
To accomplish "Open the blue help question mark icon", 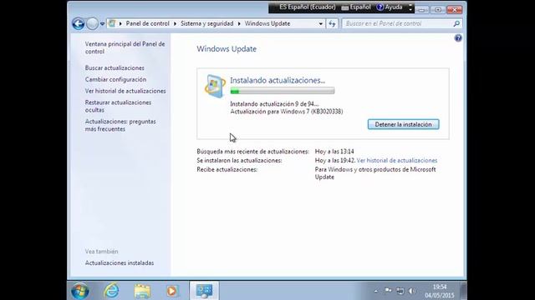I will [458, 37].
